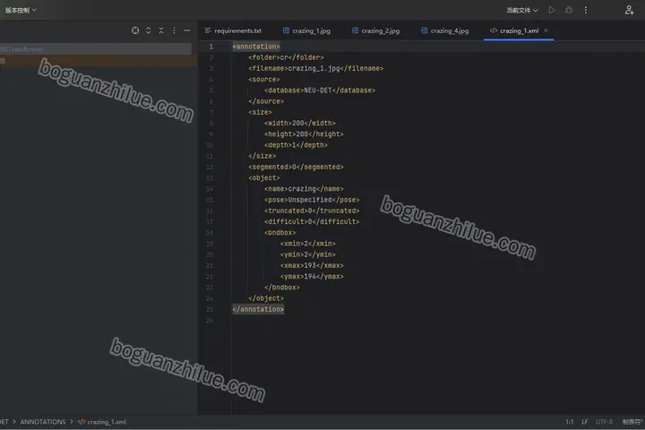Click the closing </annotation> tag
This screenshot has height=430, width=645.
click(258, 309)
